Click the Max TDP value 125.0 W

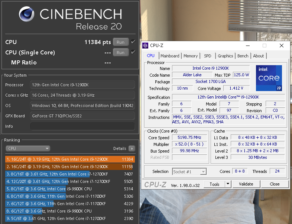pos(241,75)
